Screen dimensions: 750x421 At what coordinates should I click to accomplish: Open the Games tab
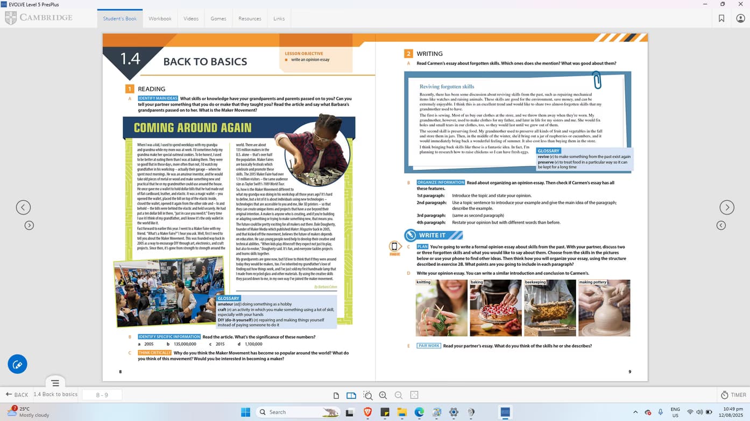click(x=217, y=18)
